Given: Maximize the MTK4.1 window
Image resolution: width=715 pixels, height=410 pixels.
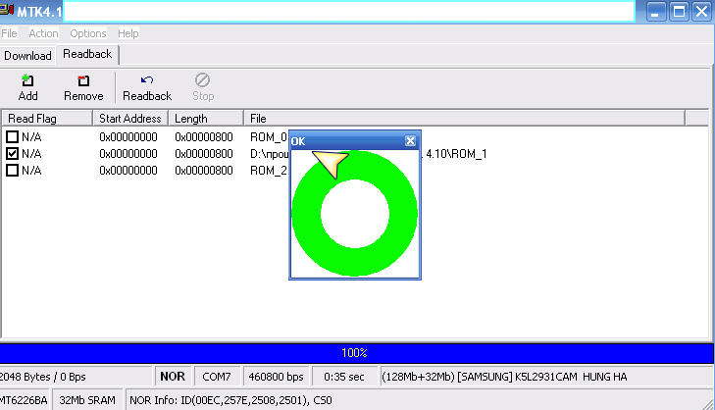Looking at the screenshot, I should [x=679, y=12].
